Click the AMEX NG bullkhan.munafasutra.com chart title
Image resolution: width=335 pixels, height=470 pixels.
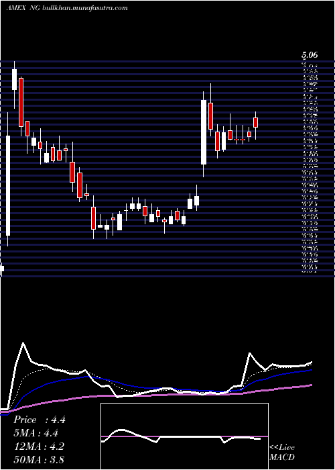point(67,8)
